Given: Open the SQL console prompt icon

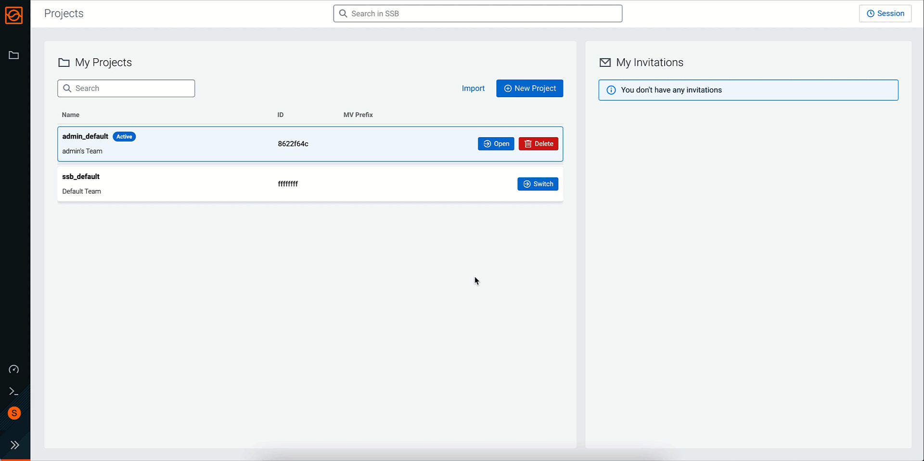Looking at the screenshot, I should coord(14,392).
